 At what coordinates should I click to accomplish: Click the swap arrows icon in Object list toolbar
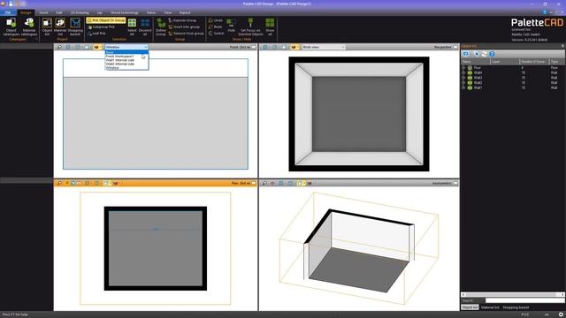[x=484, y=54]
